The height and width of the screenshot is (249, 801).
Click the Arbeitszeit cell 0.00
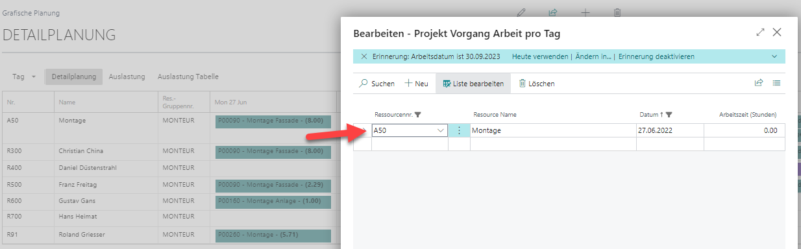744,130
